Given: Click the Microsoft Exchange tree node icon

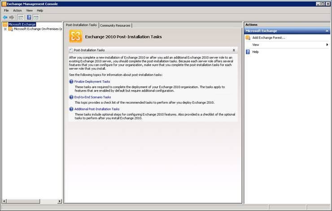Looking at the screenshot, I should pos(5,24).
